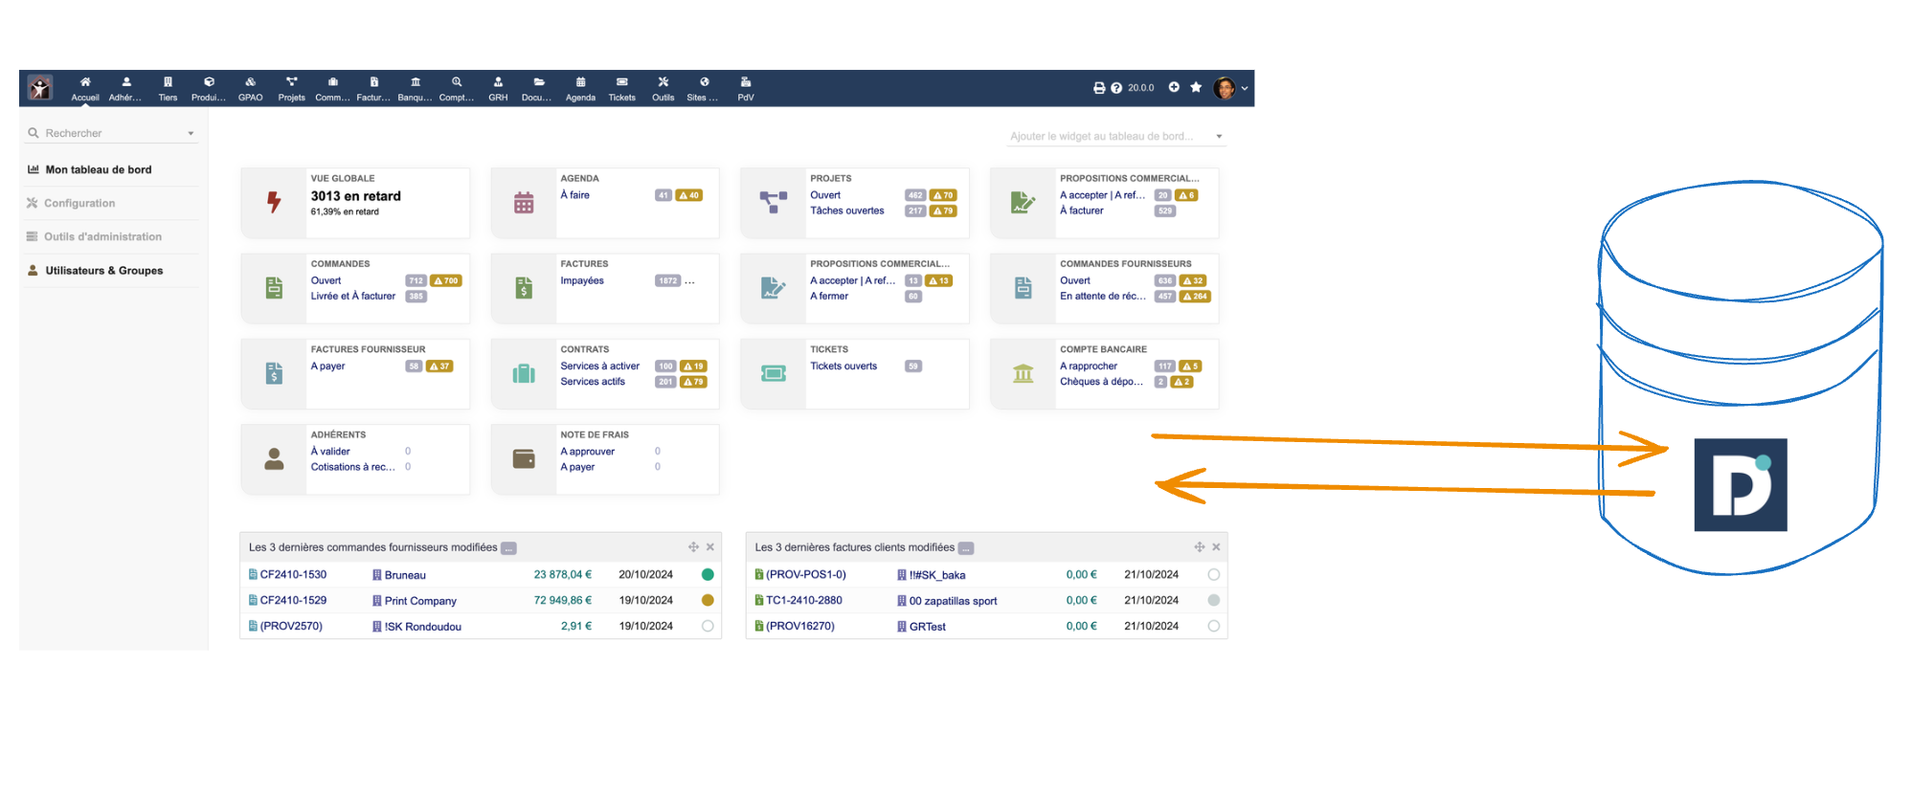Click the star bookmarks icon
The image size is (1912, 799).
(x=1196, y=87)
